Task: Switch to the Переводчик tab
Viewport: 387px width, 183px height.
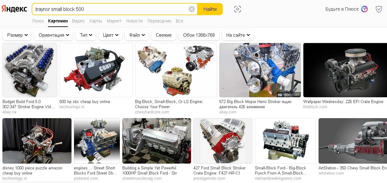Action: tap(159, 21)
